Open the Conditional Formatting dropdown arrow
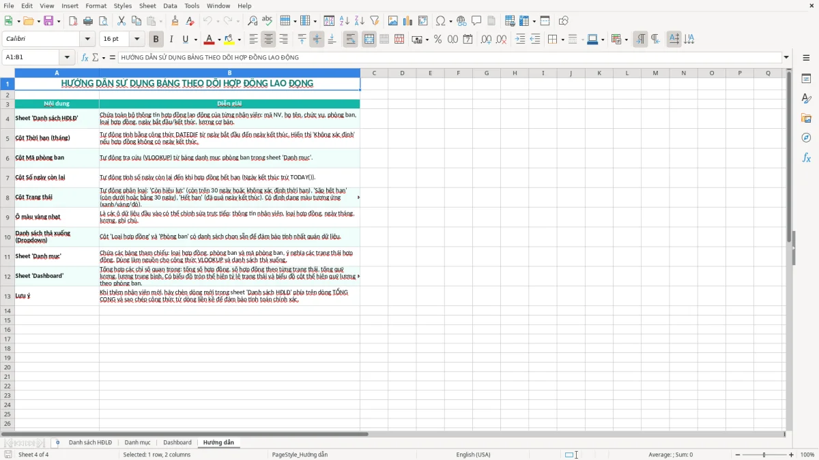Screen dimensions: 819x460 click(626, 40)
